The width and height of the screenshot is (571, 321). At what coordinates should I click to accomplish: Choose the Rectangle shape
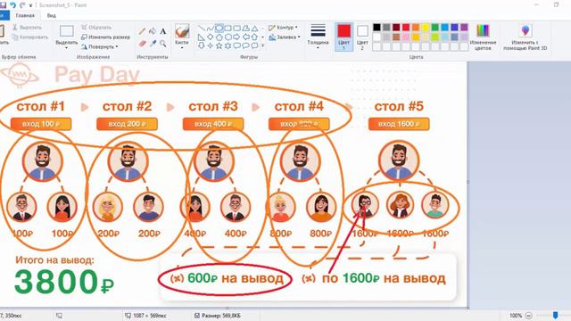coord(228,29)
